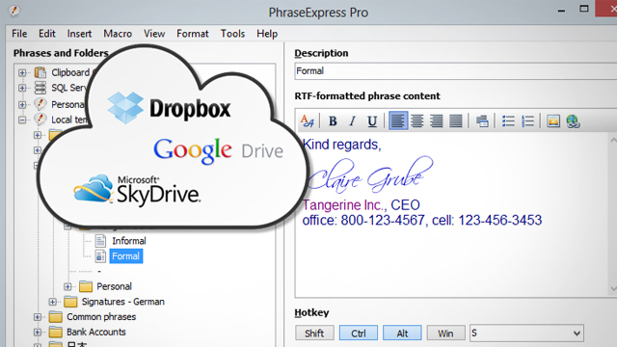This screenshot has width=617, height=347.
Task: Open the File menu
Action: pyautogui.click(x=19, y=34)
